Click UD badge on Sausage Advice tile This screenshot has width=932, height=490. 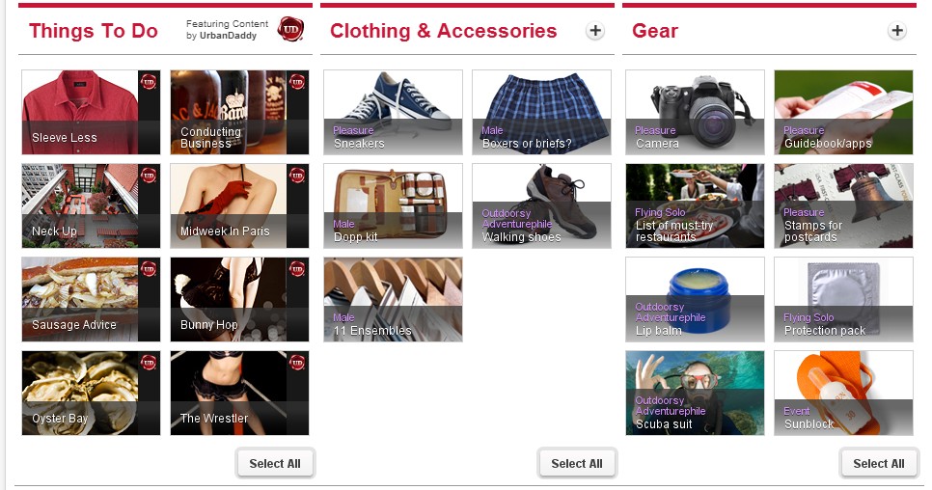tap(149, 269)
